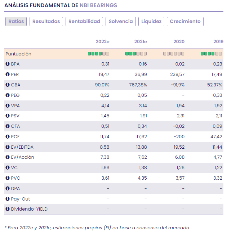Click the info icon next to PVC

pos(8,178)
